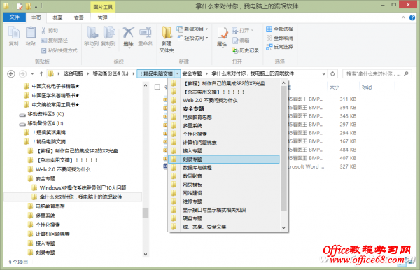Click Select none (全部取消)
420x270 pixels.
pyautogui.click(x=279, y=38)
